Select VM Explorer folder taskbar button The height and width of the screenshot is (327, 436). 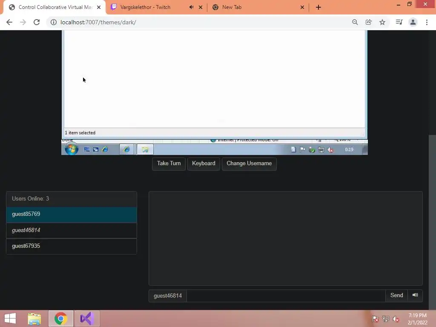pos(145,149)
